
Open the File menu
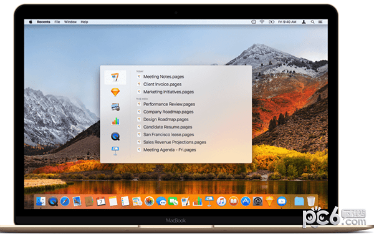tap(57, 22)
